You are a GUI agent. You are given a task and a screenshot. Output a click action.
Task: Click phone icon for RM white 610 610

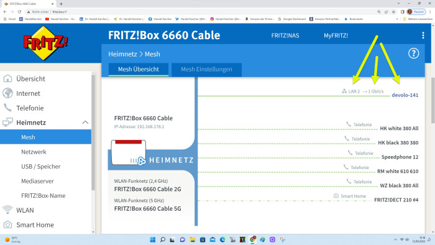click(x=346, y=167)
